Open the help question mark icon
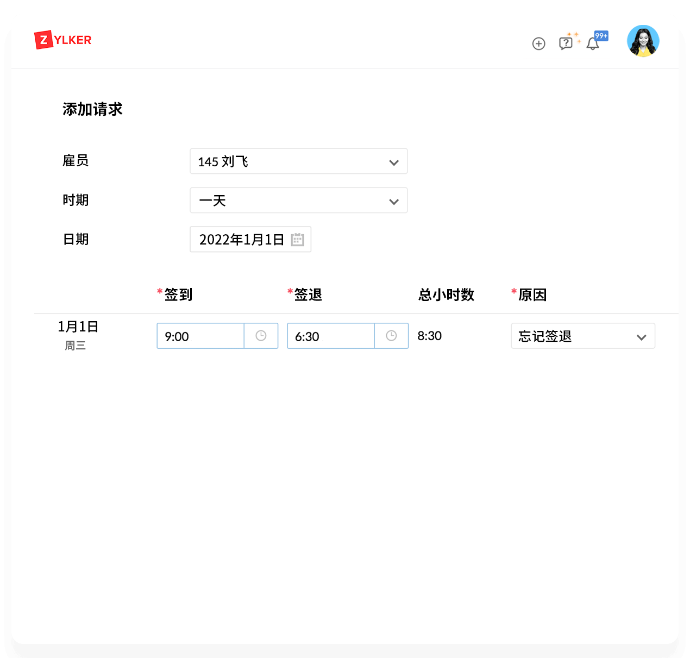This screenshot has height=658, width=690. tap(566, 43)
